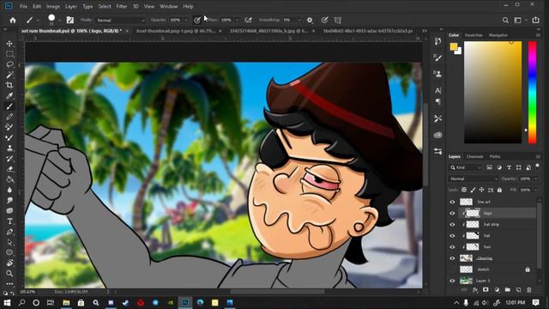The height and width of the screenshot is (309, 549).
Task: Select the Clone Stamp tool
Action: pos(9,148)
